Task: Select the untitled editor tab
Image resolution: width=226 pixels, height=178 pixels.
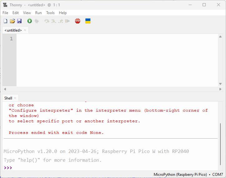Action: point(13,30)
